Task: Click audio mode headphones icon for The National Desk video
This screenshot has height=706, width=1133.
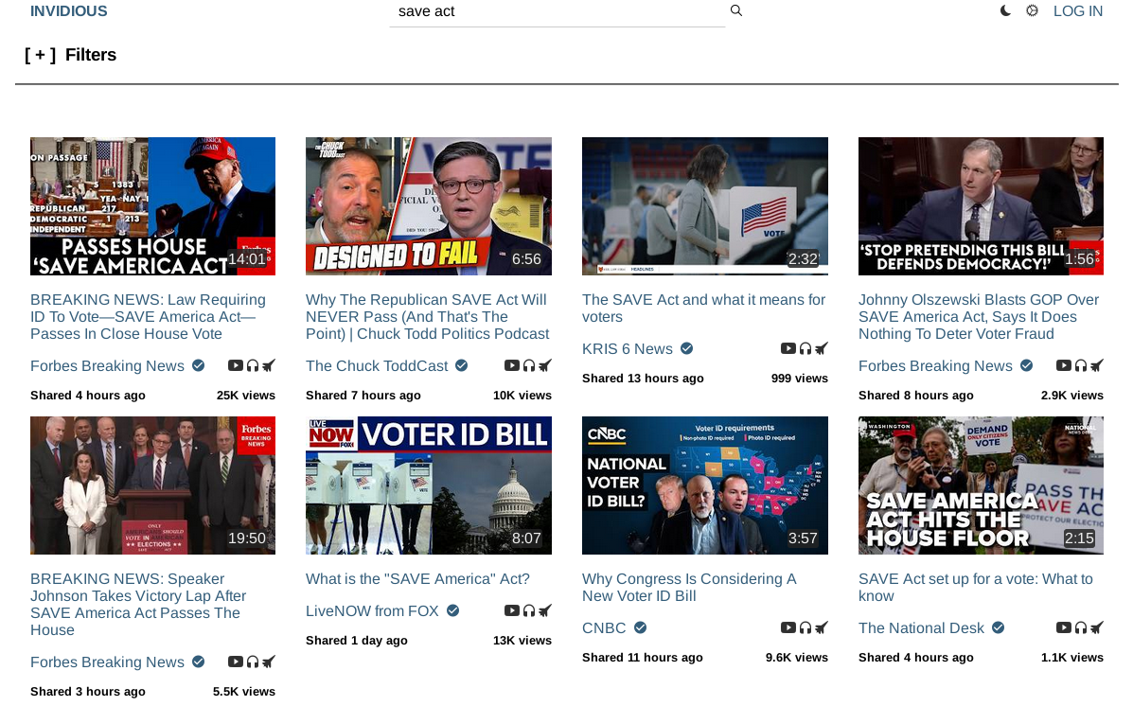Action: click(1081, 628)
